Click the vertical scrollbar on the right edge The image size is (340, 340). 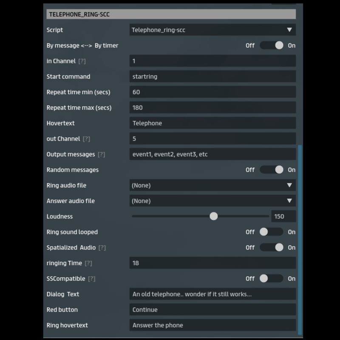pyautogui.click(x=301, y=238)
